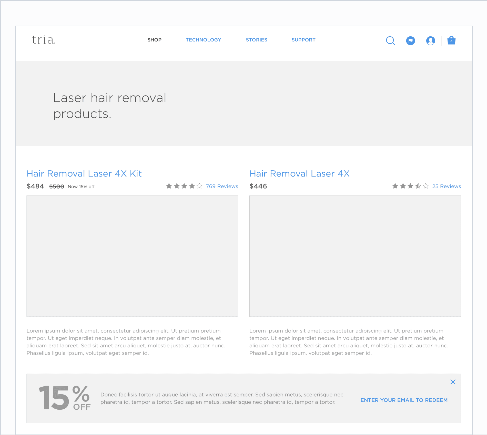Click Enter Your Email To Redeem
This screenshot has height=435, width=487.
[x=404, y=400]
